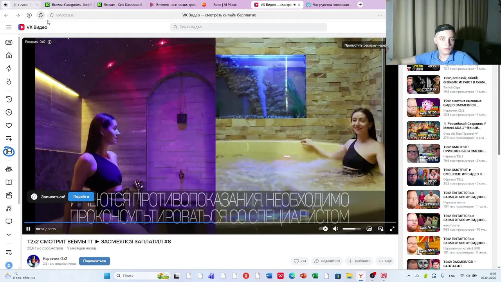This screenshot has width=501, height=282.
Task: Click the Поделиться share button
Action: (x=327, y=261)
